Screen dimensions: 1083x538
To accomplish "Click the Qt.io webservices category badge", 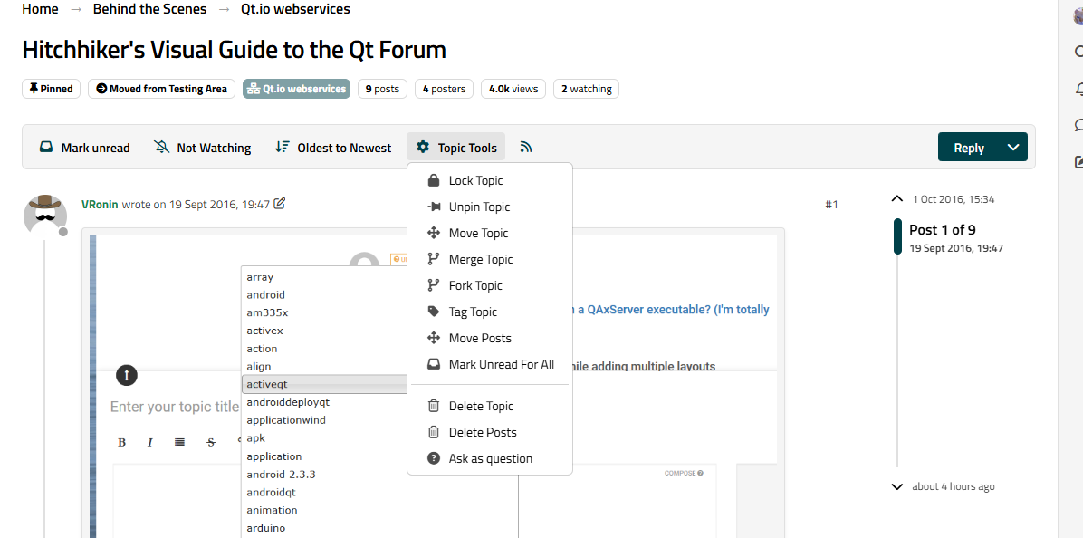I will (296, 89).
